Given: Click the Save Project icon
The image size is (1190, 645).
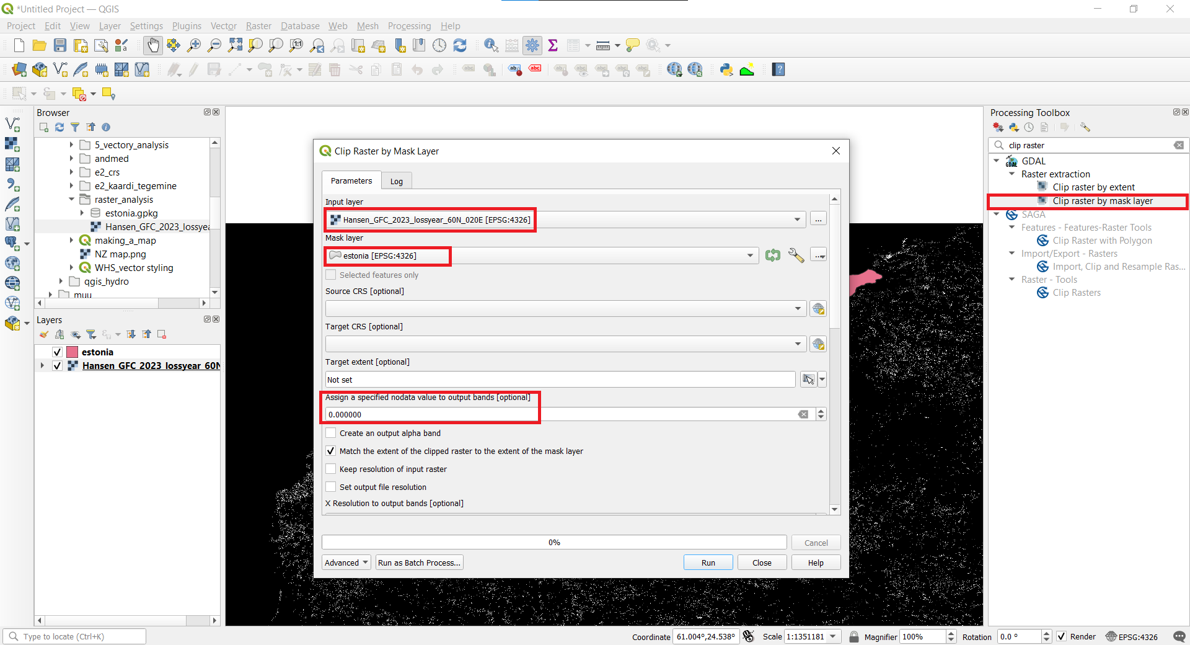Looking at the screenshot, I should click(60, 45).
